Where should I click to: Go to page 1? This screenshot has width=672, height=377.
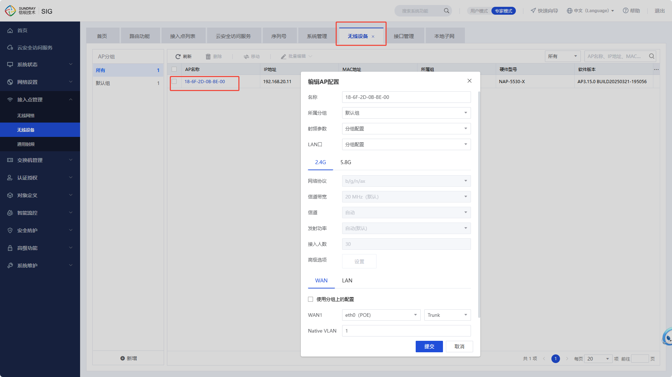click(x=556, y=359)
